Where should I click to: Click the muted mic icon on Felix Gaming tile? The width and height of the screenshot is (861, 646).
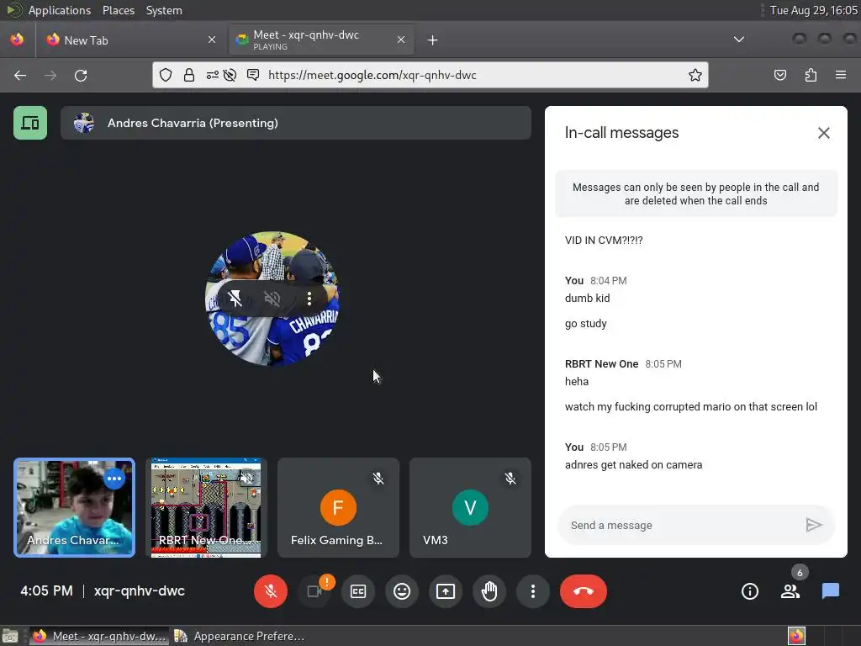click(x=378, y=479)
